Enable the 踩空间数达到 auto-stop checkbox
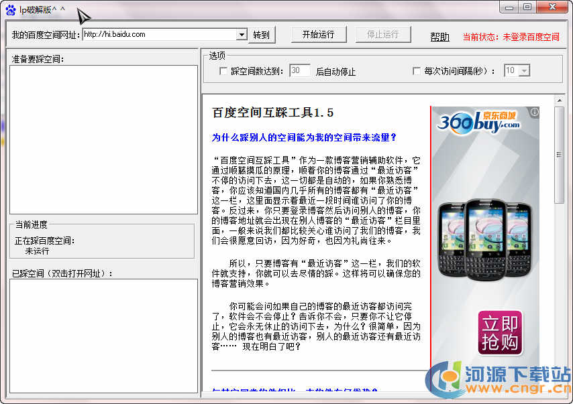The height and width of the screenshot is (404, 573). (223, 71)
